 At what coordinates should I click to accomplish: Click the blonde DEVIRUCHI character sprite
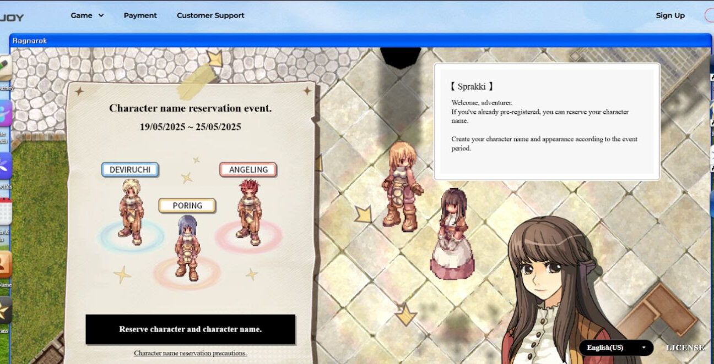[x=131, y=211]
